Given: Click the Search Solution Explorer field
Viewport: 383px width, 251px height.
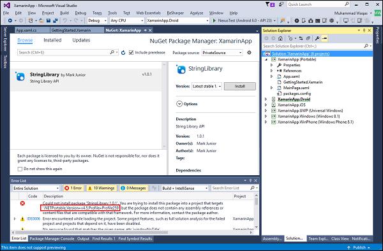Looking at the screenshot, I should 313,46.
